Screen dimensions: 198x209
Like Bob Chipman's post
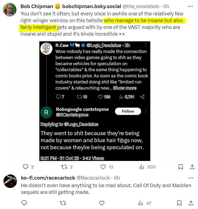click(103, 167)
